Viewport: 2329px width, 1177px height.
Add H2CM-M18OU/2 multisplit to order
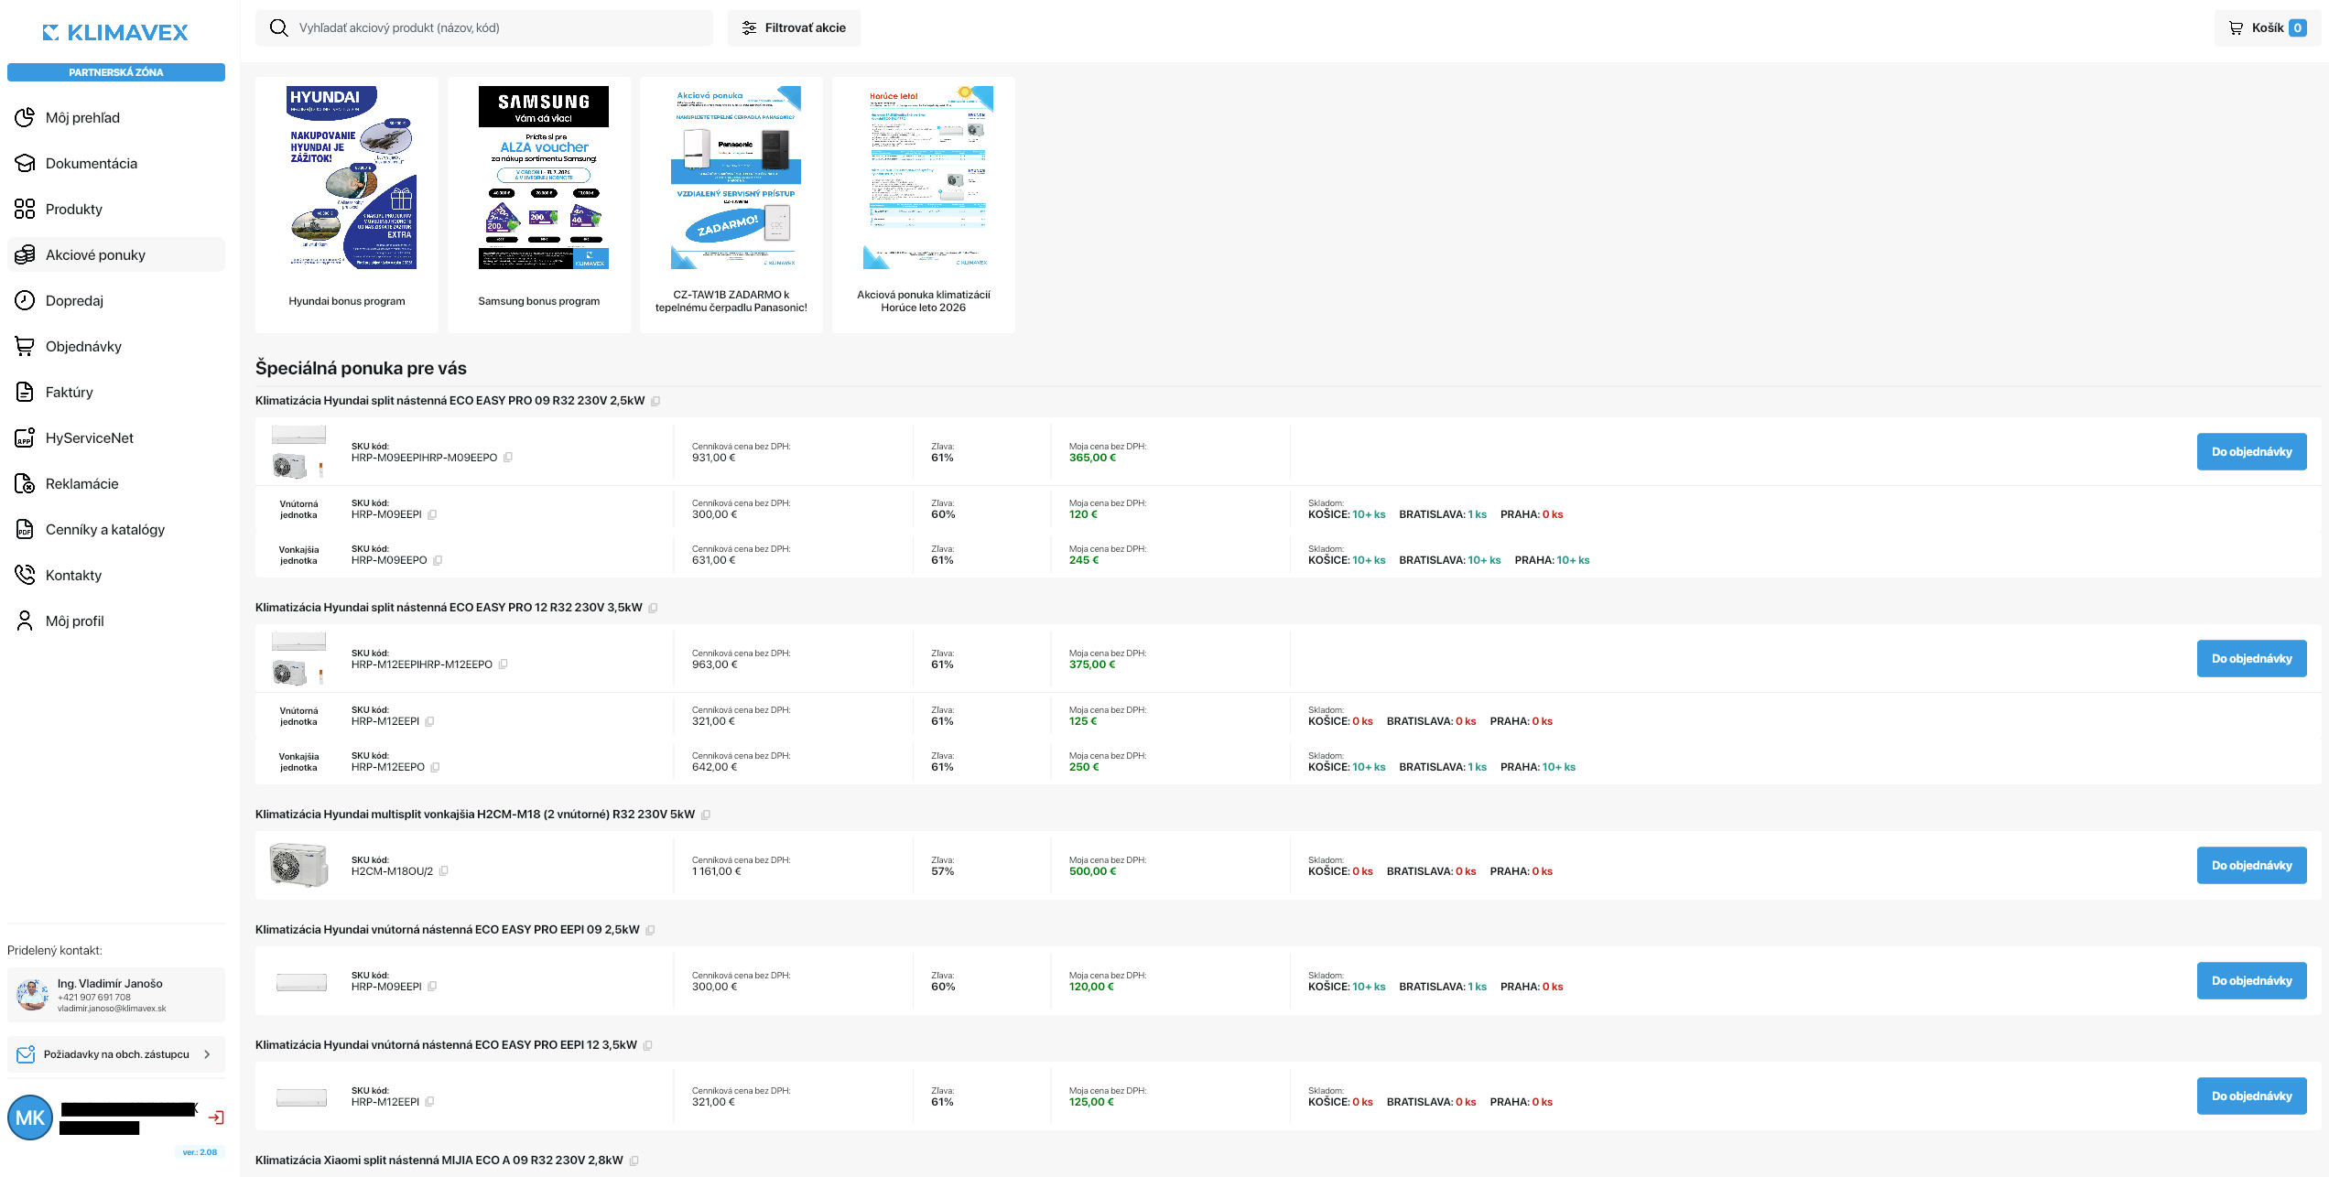[x=2251, y=866]
